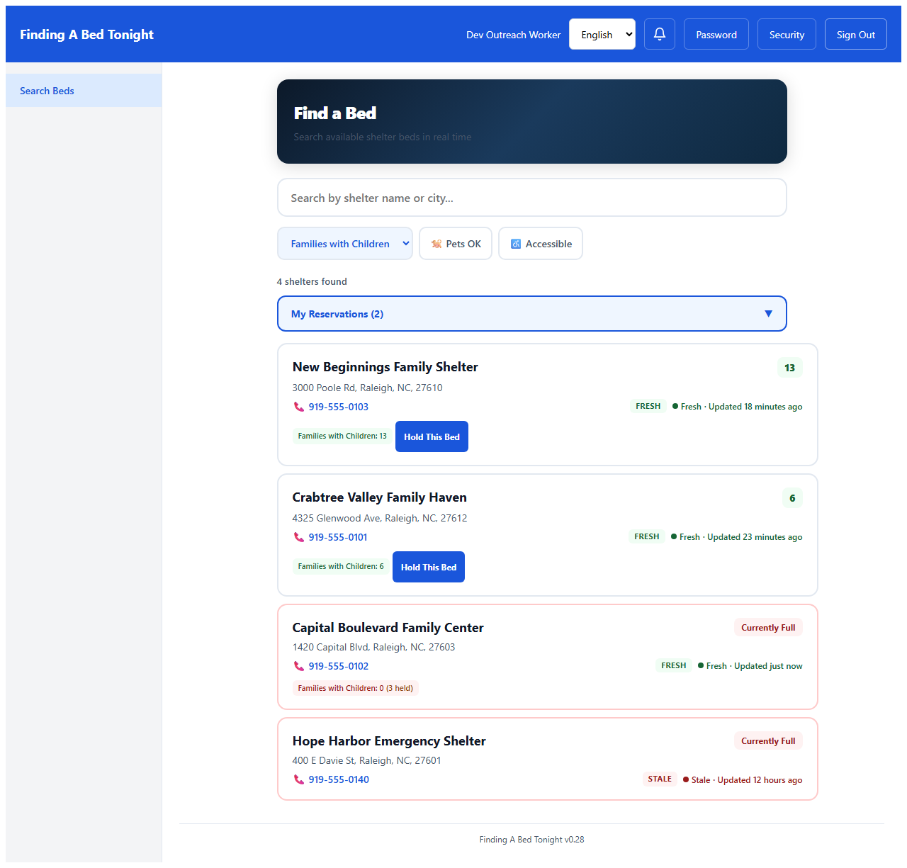
Task: Click the Finding A Bed Tonight header
Action: (86, 33)
